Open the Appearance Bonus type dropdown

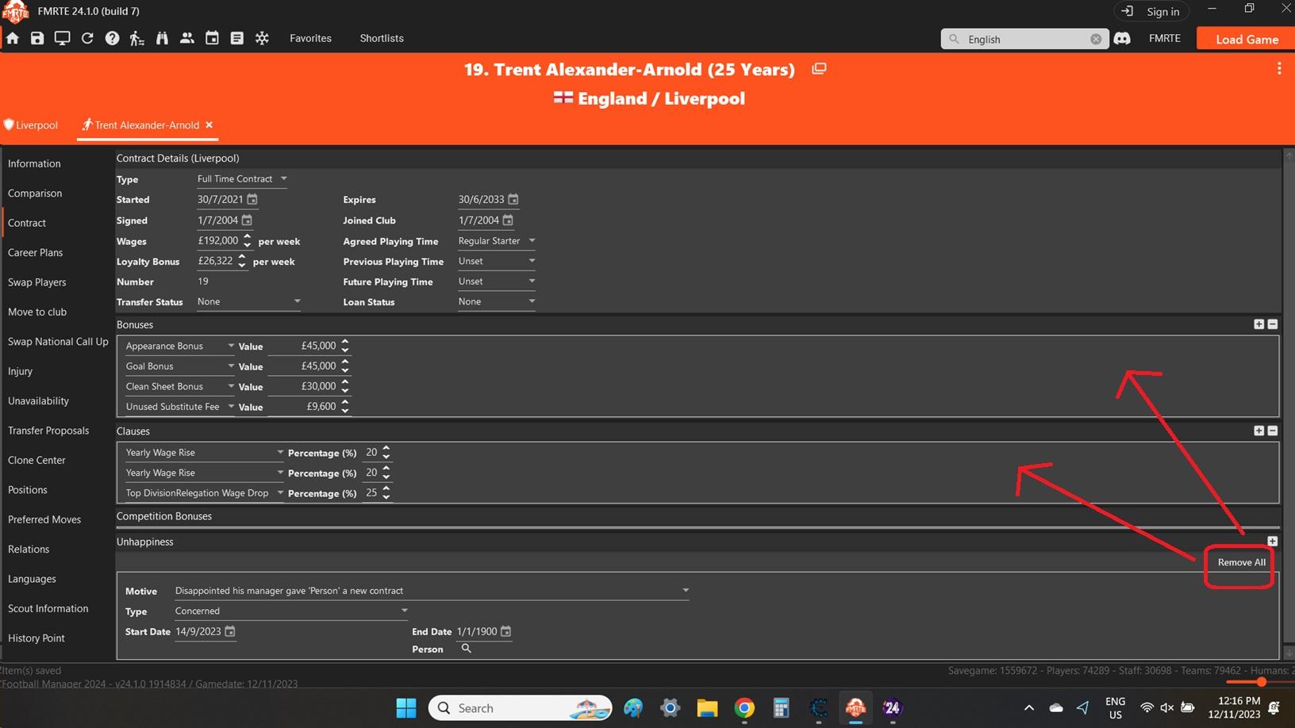180,346
